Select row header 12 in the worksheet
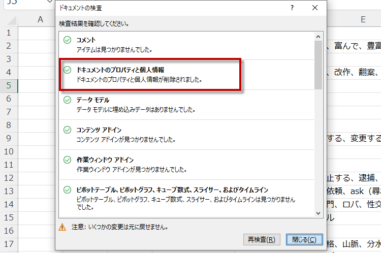 (x=9, y=178)
